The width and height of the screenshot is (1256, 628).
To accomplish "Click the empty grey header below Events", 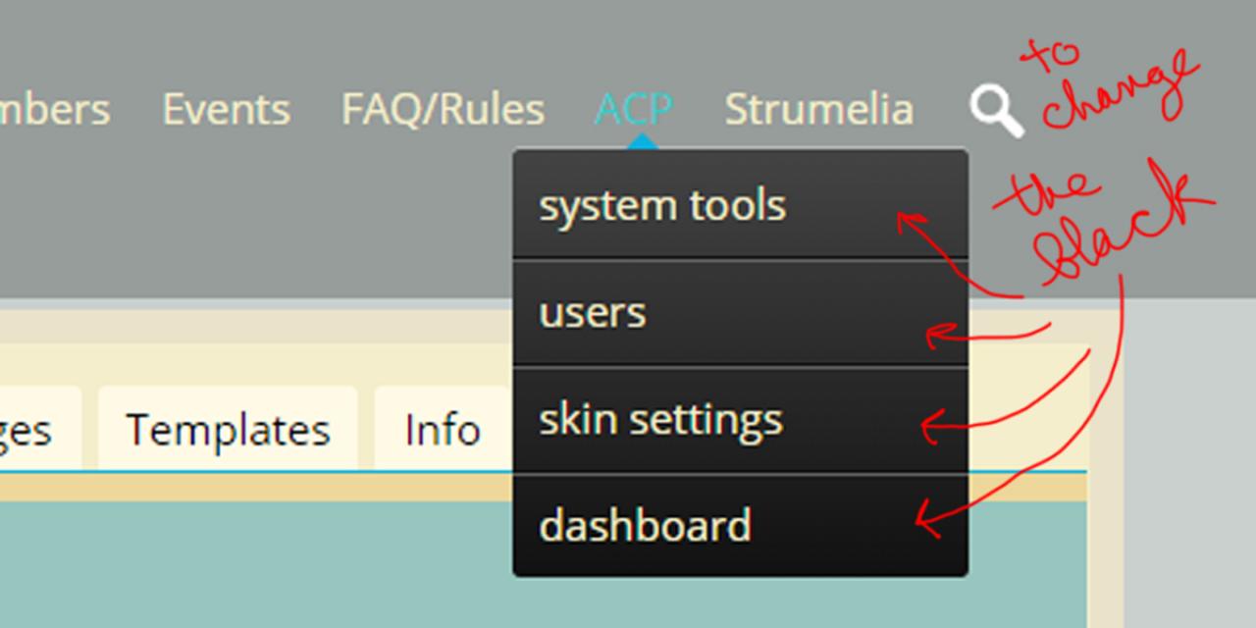I will [x=226, y=216].
